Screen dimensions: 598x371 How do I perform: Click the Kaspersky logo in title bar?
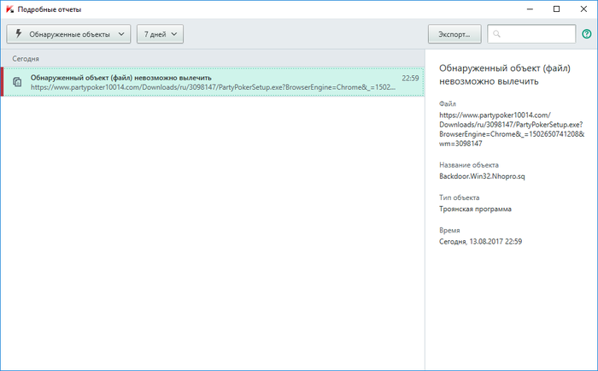coord(9,9)
